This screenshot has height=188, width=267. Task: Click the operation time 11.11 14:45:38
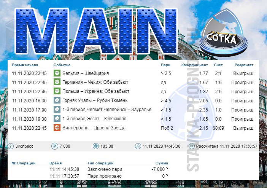tap(64, 169)
